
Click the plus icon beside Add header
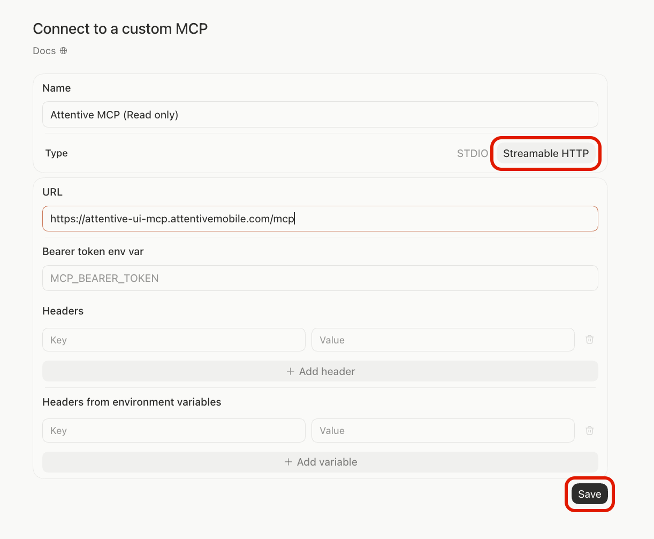coord(290,371)
